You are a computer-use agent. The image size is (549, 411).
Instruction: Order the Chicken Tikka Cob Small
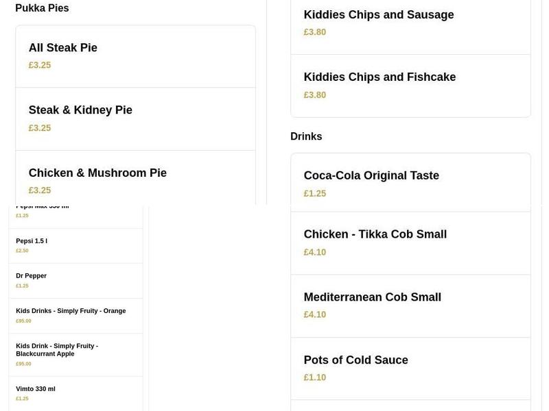pos(375,234)
